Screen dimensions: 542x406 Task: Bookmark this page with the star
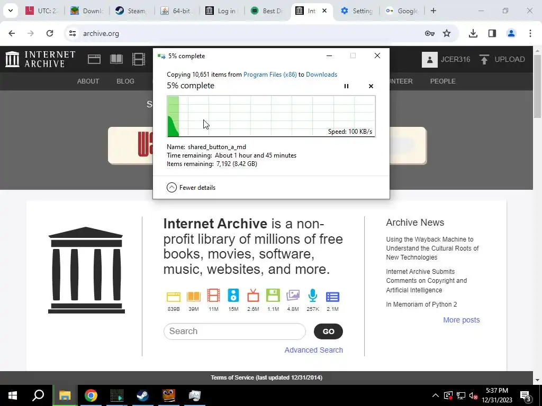[447, 33]
